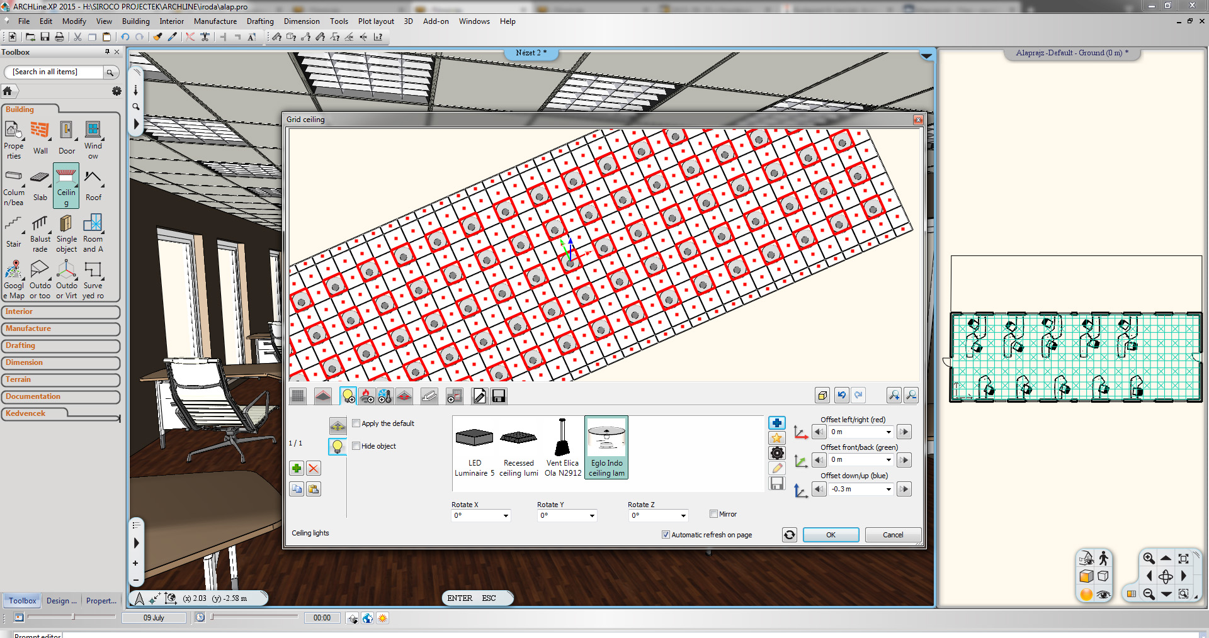Open the Drafting menu
The height and width of the screenshot is (638, 1209).
(259, 21)
